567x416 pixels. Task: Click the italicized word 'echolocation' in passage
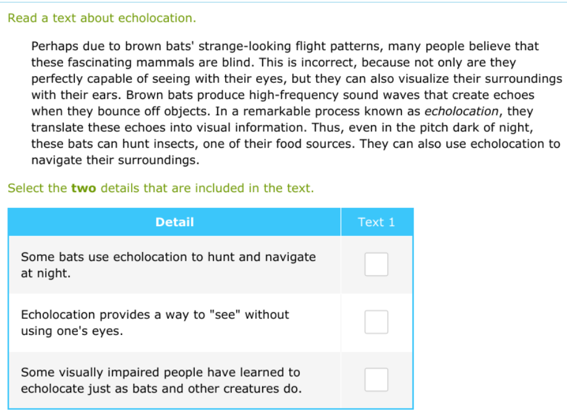[461, 111]
